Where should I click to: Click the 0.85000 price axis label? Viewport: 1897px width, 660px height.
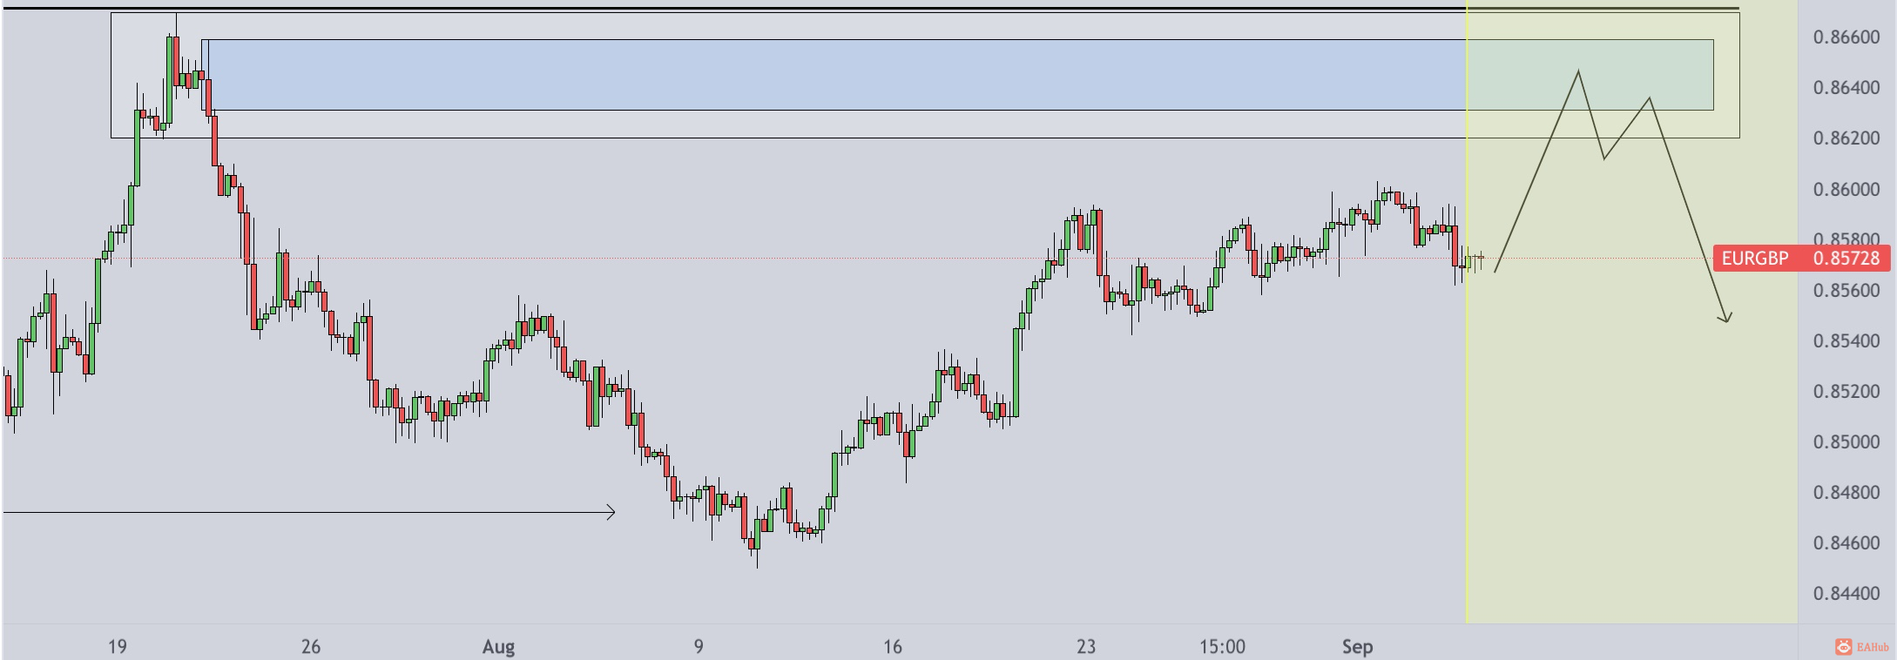[1846, 442]
